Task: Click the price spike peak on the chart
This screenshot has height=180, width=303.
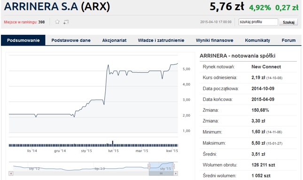Action: pos(108,65)
